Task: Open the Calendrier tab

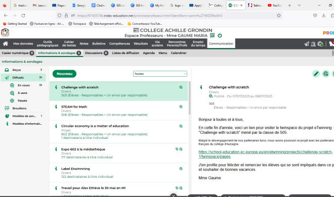Action: pos(179,53)
